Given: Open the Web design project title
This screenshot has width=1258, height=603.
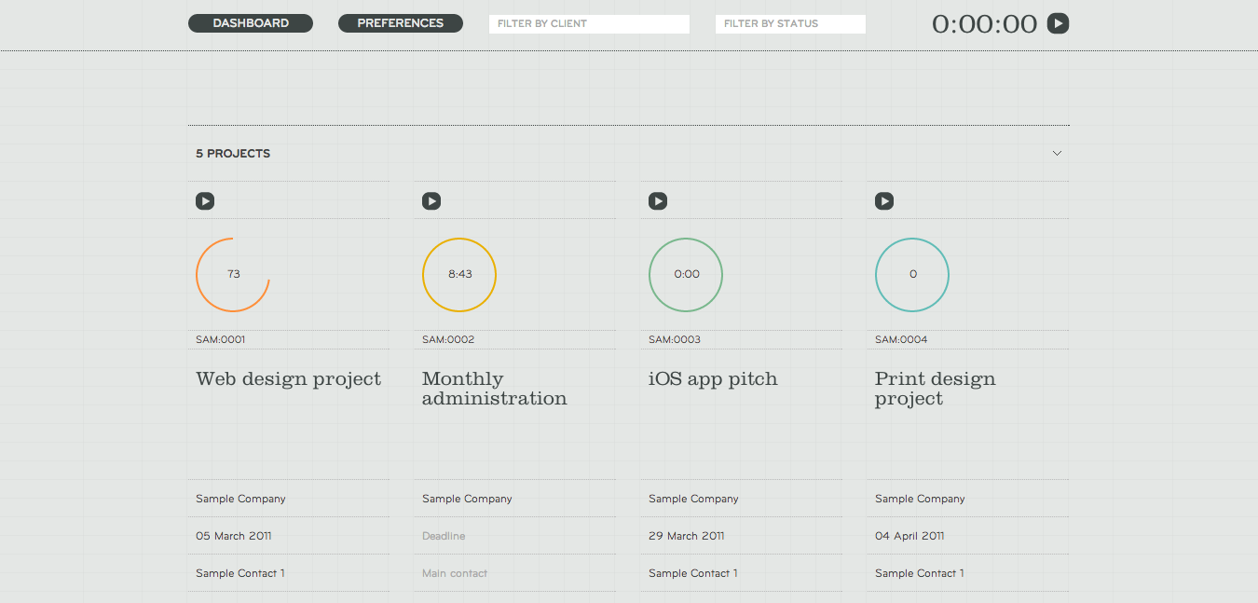Looking at the screenshot, I should pyautogui.click(x=288, y=378).
